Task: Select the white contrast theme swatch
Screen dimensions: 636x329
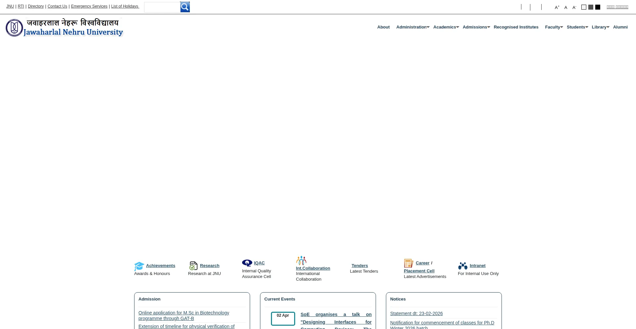Action: tap(584, 7)
